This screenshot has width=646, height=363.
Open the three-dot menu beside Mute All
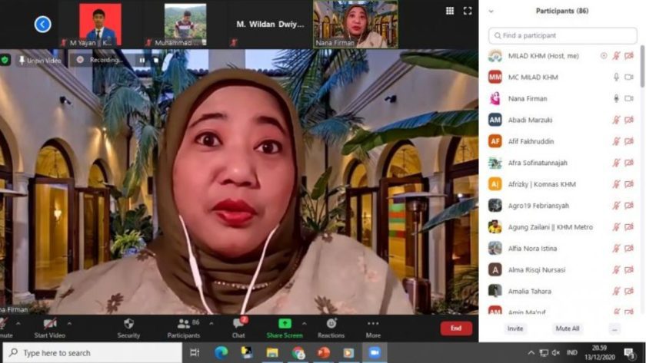pos(614,328)
